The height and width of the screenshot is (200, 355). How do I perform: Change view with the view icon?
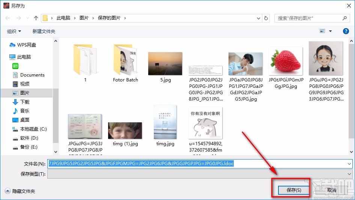point(322,31)
